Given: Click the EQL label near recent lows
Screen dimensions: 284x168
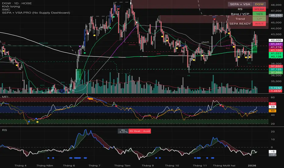Looking at the screenshot, I should 249,63.
